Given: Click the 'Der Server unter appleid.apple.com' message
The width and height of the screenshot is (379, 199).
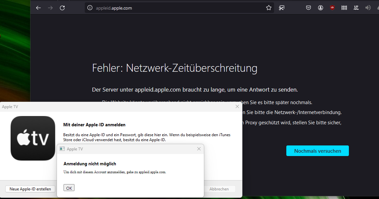Looking at the screenshot, I should [195, 90].
